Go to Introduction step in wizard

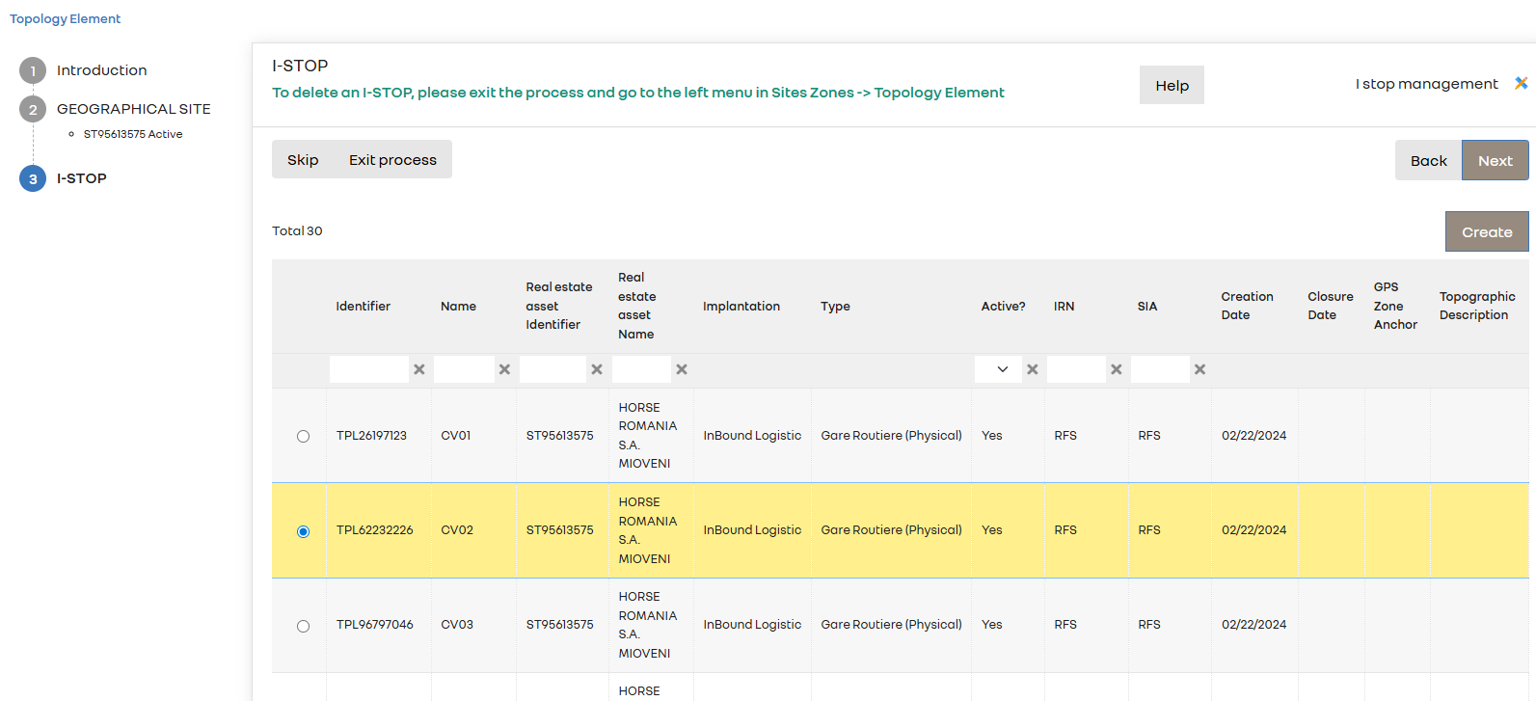[x=101, y=70]
